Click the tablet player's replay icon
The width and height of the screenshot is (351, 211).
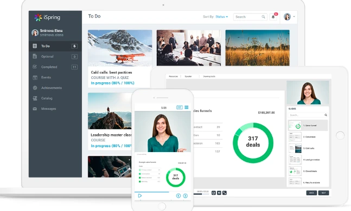point(214,193)
